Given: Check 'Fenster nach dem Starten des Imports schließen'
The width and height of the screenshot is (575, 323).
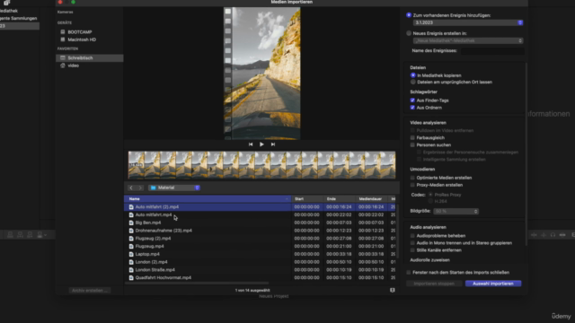Looking at the screenshot, I should pos(409,273).
